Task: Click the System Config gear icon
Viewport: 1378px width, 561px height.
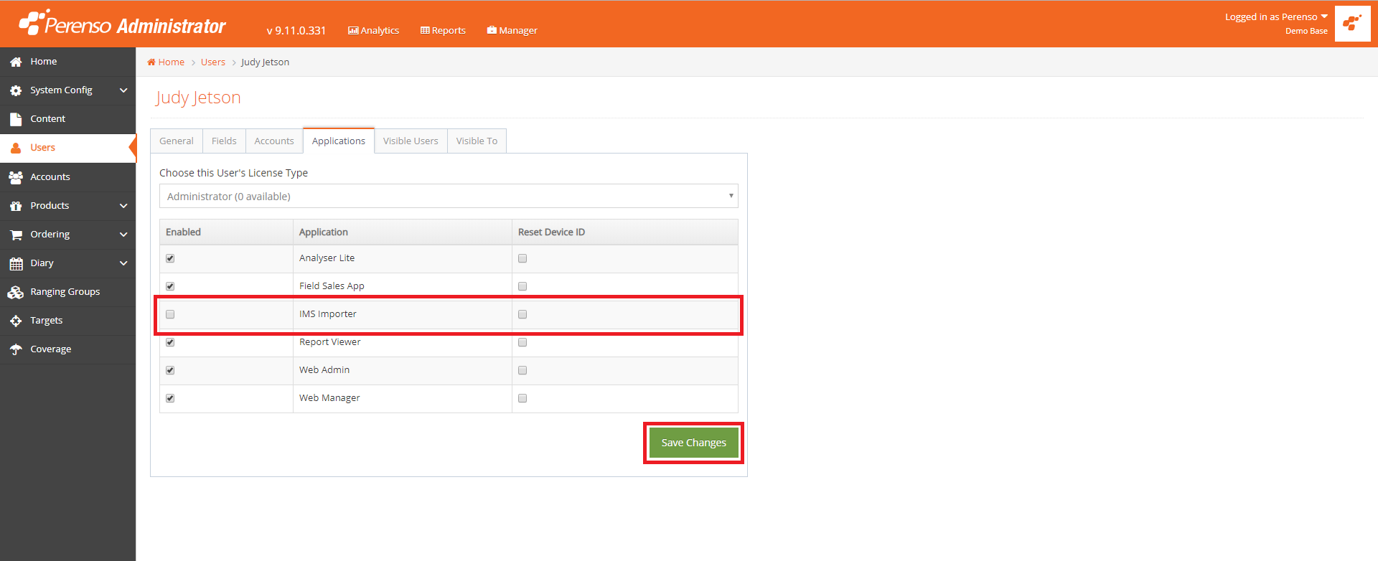Action: click(x=16, y=91)
